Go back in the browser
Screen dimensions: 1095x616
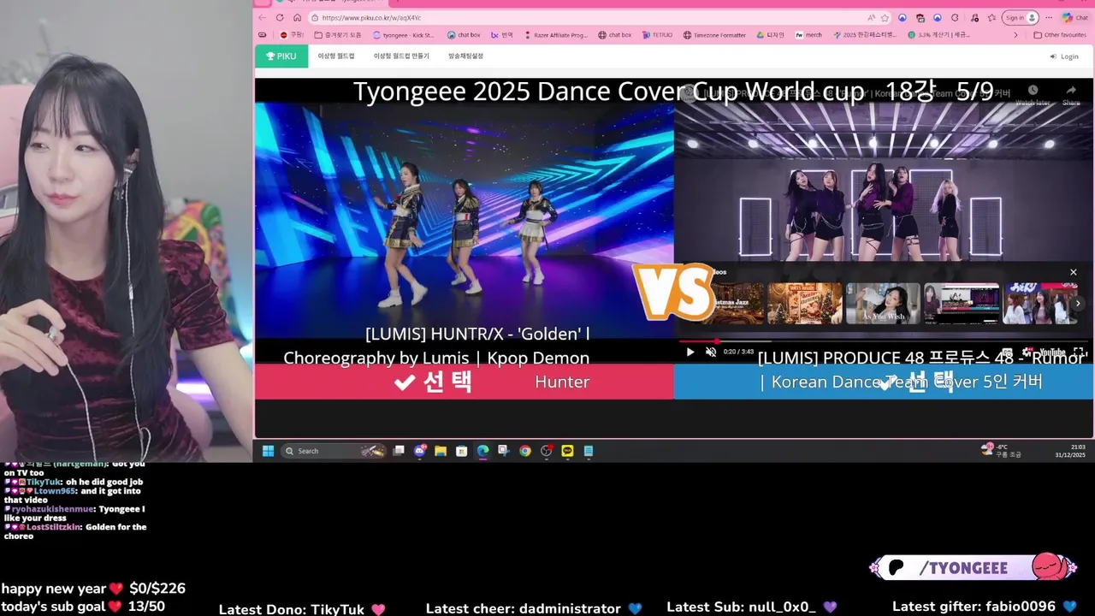tap(262, 17)
